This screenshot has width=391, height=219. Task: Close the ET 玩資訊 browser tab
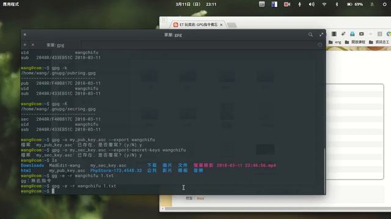(221, 25)
